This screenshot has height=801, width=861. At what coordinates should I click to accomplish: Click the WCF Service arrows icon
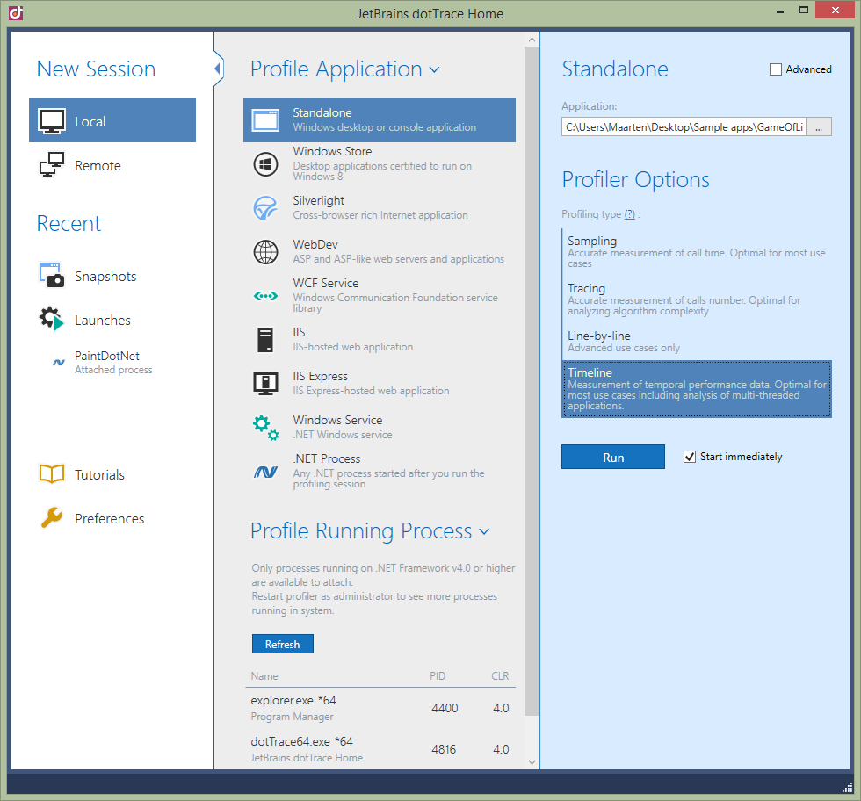[x=265, y=296]
